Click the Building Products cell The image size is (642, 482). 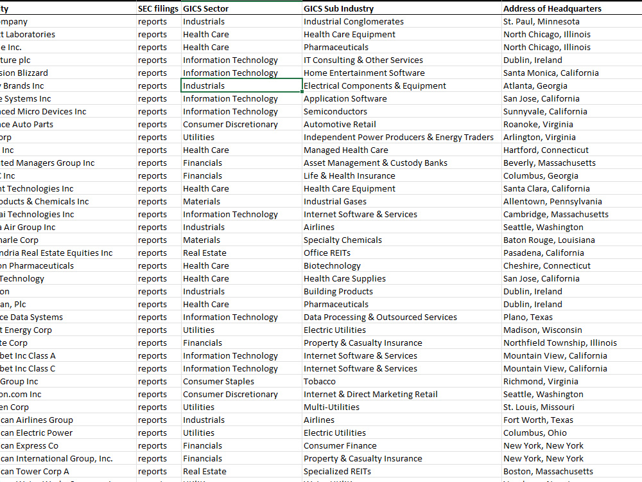click(401, 291)
